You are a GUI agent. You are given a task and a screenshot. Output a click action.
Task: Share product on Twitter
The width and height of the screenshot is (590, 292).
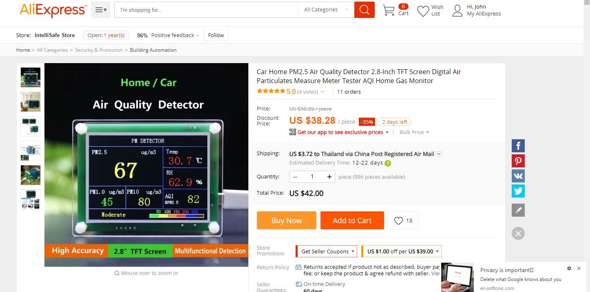(518, 191)
